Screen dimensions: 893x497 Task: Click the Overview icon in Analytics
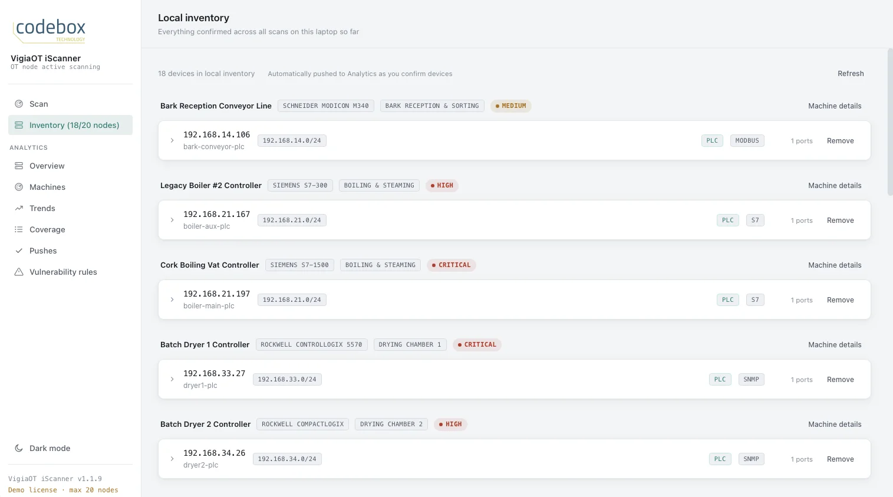(19, 166)
